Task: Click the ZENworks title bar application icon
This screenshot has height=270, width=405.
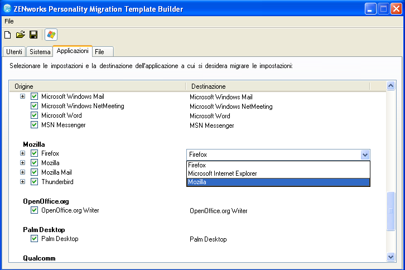Action: (8, 9)
